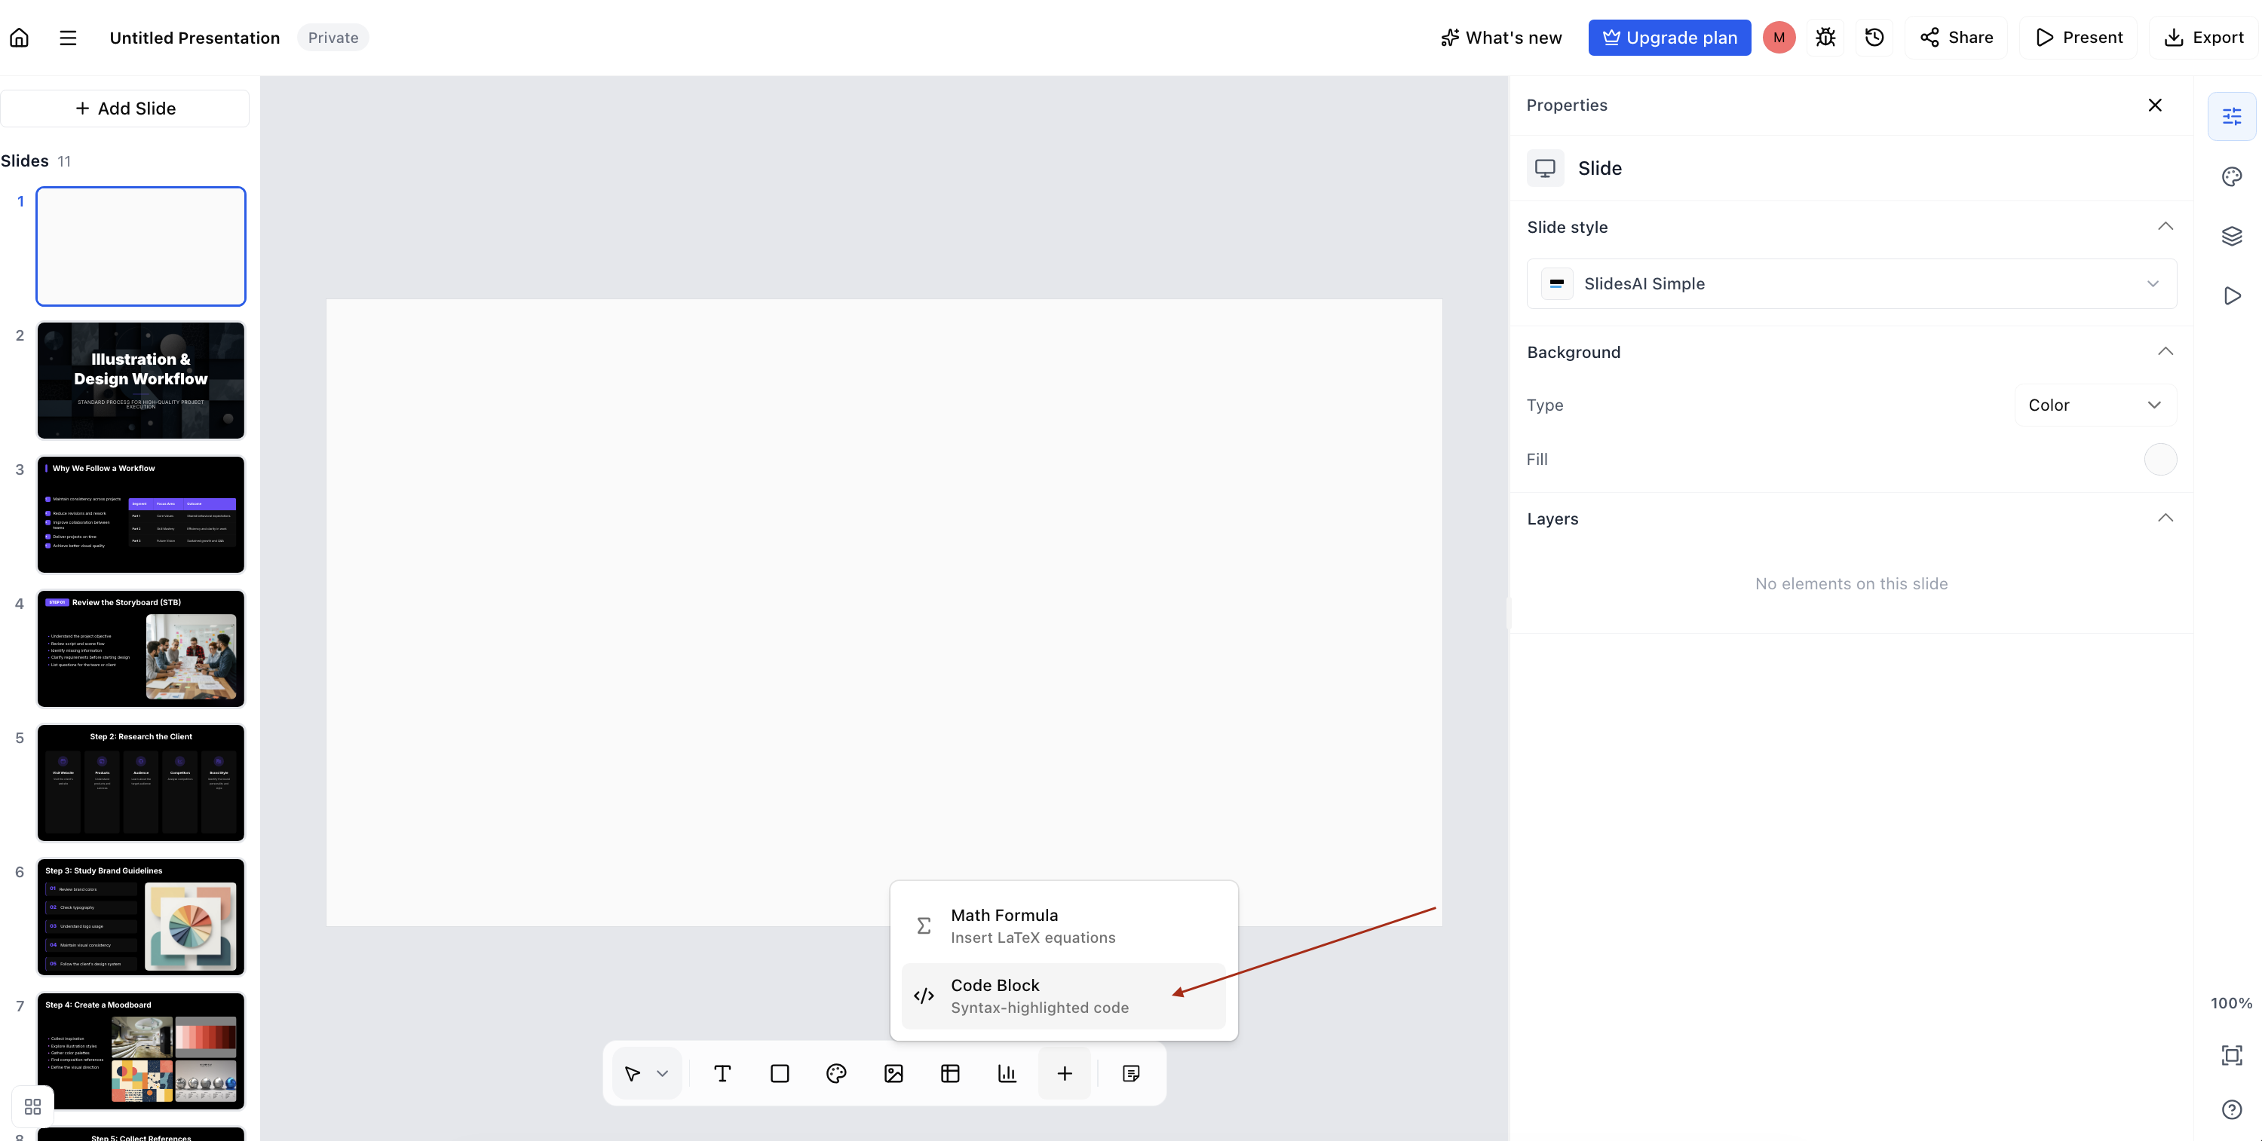2262x1141 pixels.
Task: Open the Layers stack icon in right sidebar
Action: click(2231, 236)
